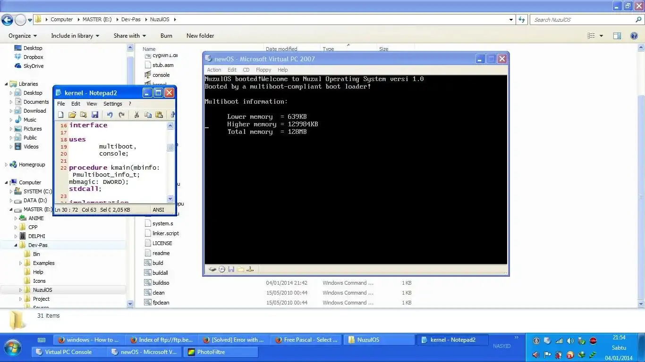Click the Dev-Pas breadcrumb in address bar
Screen dimensions: 645x362
pos(131,20)
